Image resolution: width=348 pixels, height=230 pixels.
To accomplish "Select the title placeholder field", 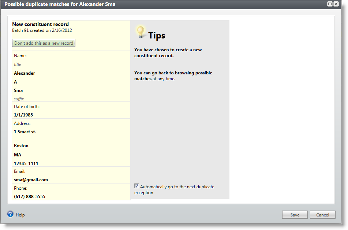I will (18, 64).
